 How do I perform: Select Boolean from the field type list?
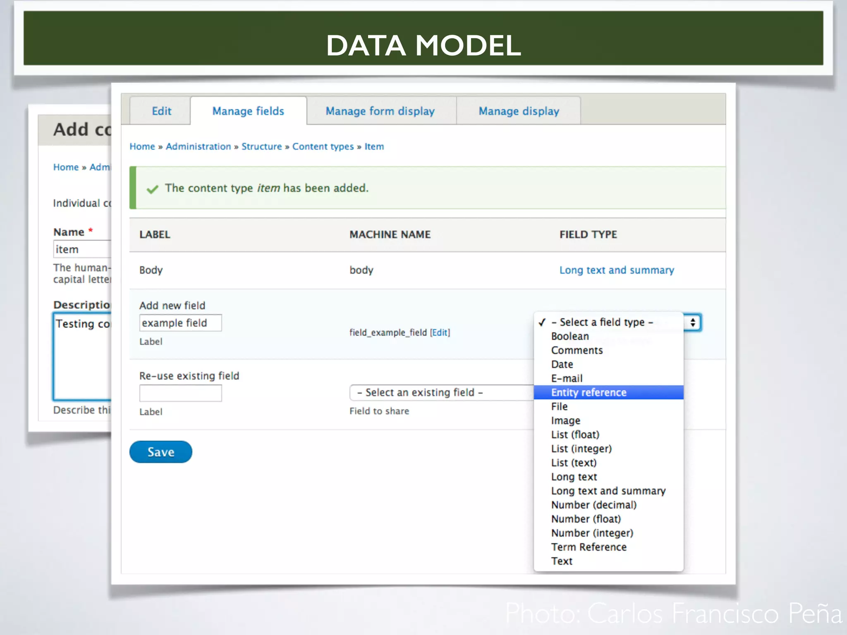point(570,336)
